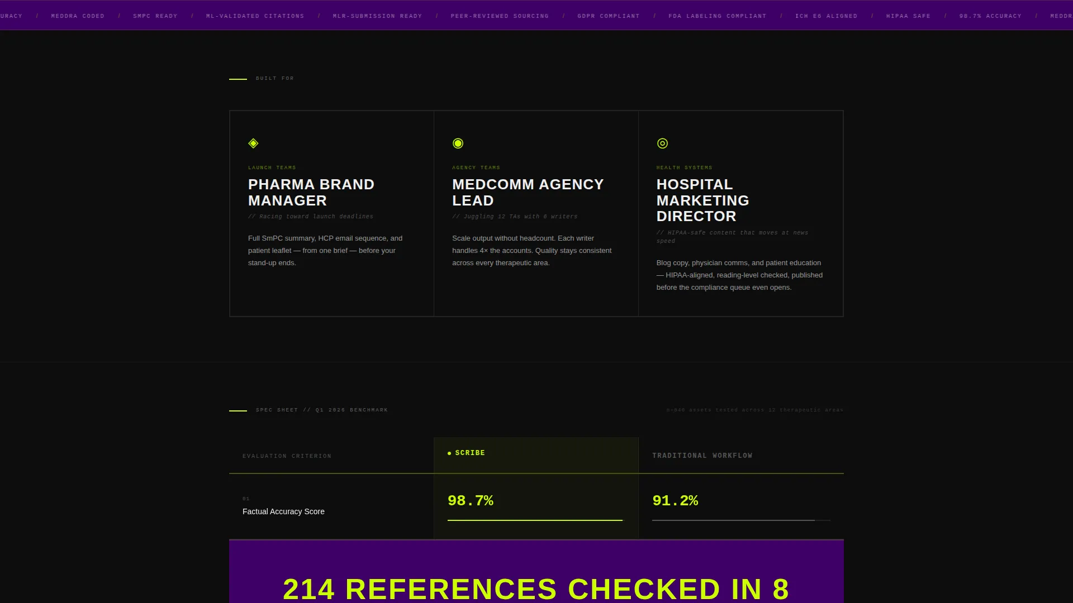The height and width of the screenshot is (603, 1073).
Task: Click SMPC READY in the top ticker
Action: pyautogui.click(x=155, y=16)
